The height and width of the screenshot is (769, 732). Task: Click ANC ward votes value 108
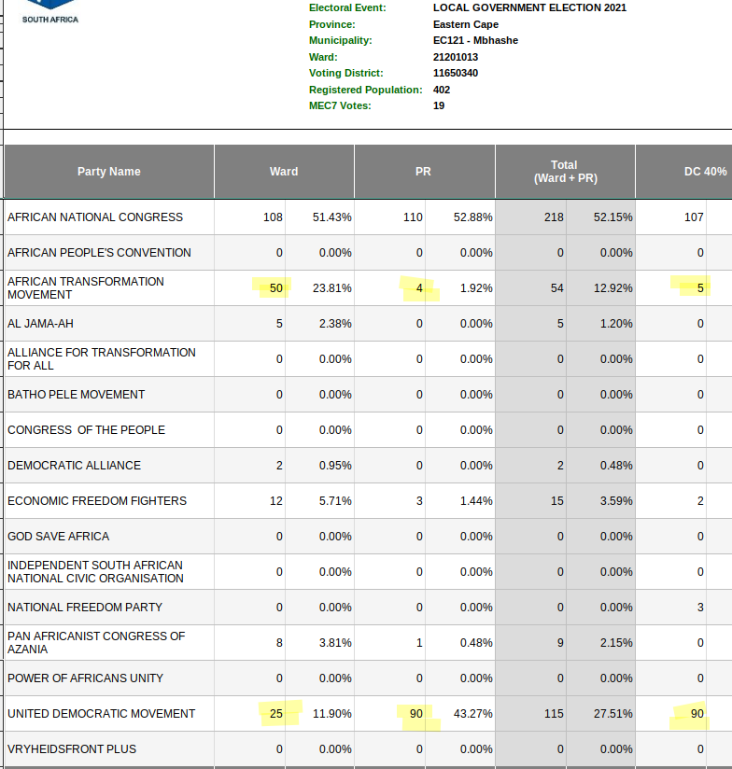(x=273, y=217)
